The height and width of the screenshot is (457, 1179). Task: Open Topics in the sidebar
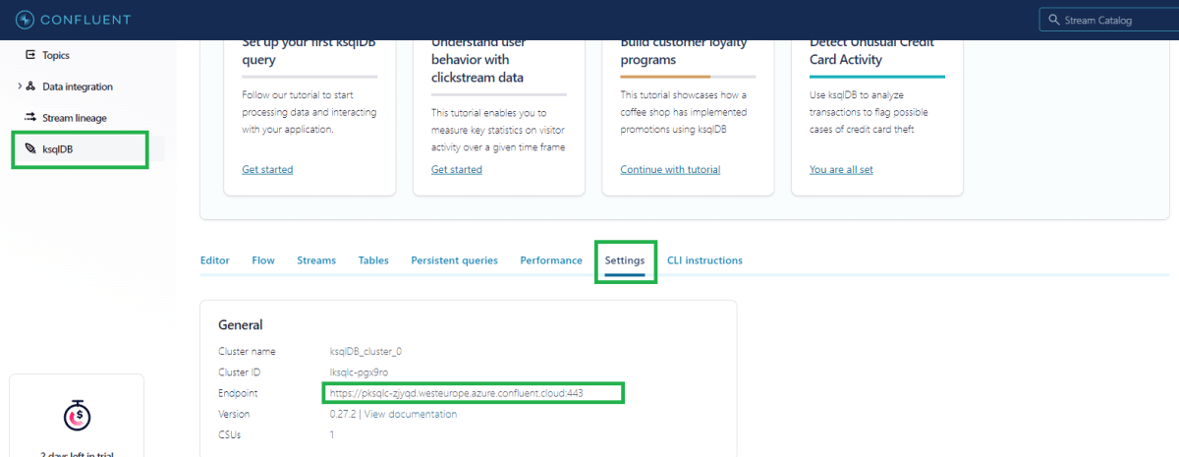(x=56, y=55)
